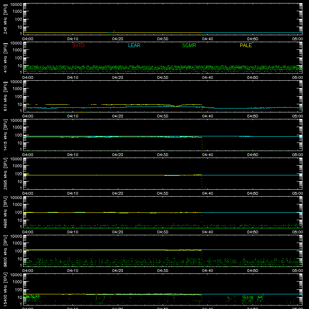
Task: Click 04:10 tick under the 8800 MHz plot
Action: pyautogui.click(x=73, y=271)
